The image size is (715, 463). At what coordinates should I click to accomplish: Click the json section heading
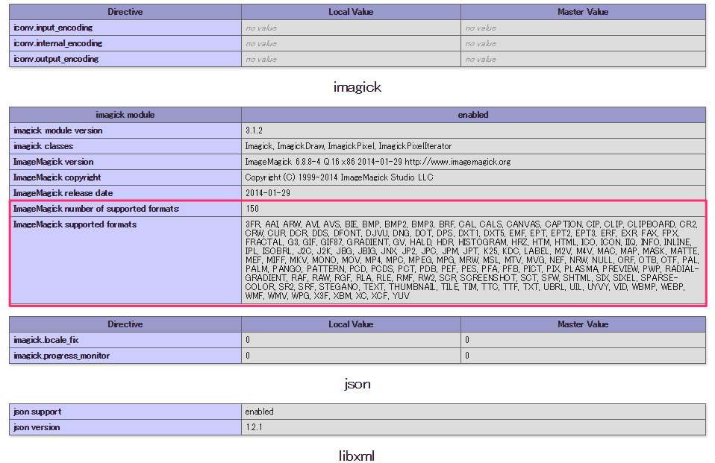(357, 384)
